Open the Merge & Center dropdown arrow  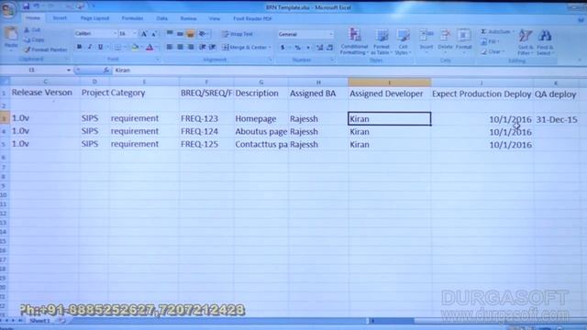point(270,48)
